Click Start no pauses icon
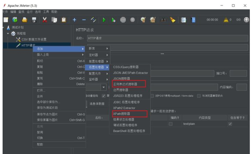251x154 pixels. coord(114,20)
